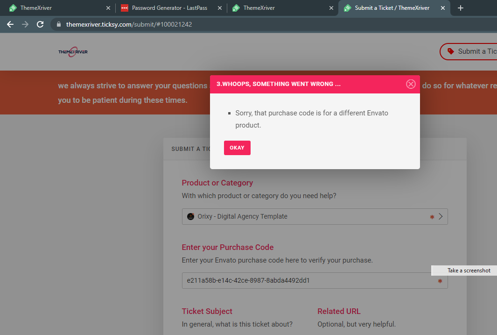
Task: Click the chevron arrow in product selector
Action: [441, 216]
